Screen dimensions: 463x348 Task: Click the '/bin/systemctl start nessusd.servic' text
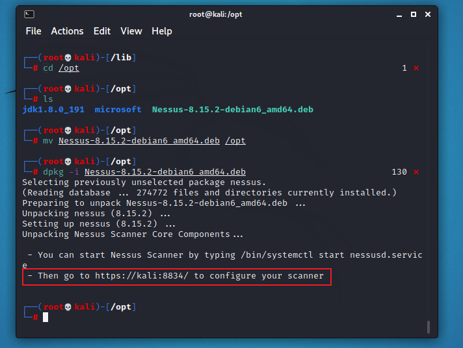(332, 255)
